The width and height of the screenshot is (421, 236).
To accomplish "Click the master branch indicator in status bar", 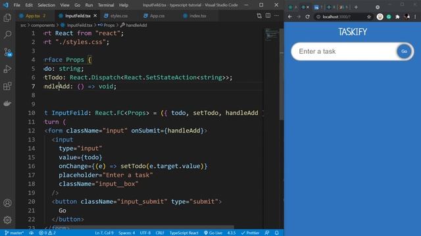I will (x=14, y=233).
